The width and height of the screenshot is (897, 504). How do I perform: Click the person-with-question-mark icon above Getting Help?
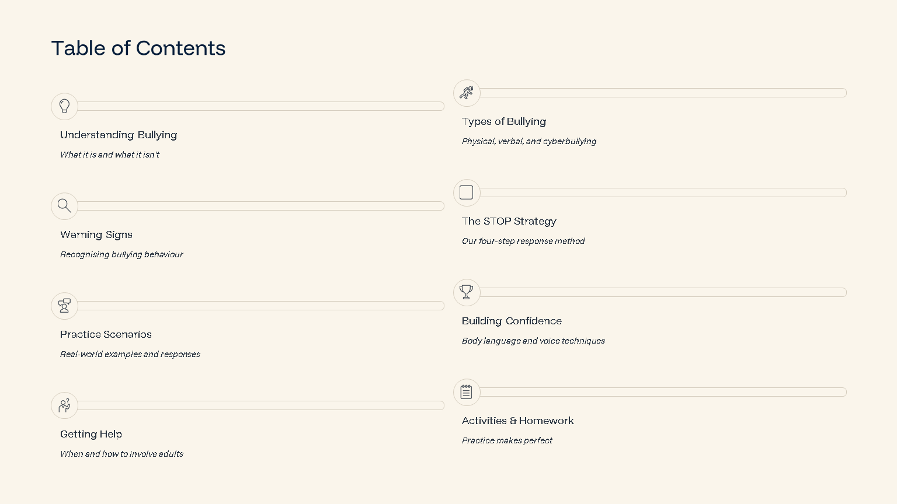64,405
